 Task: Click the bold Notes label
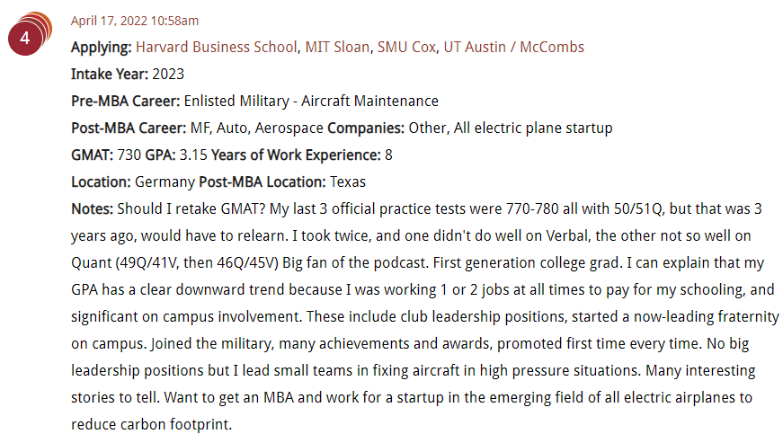click(x=93, y=208)
